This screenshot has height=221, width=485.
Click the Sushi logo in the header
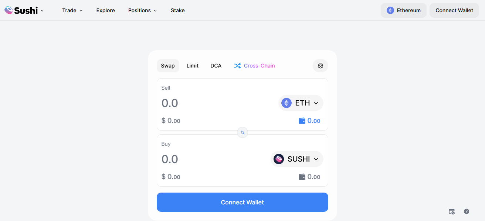coord(21,10)
